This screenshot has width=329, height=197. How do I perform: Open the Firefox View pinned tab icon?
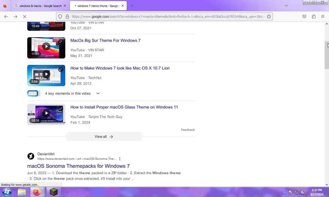coord(5,6)
